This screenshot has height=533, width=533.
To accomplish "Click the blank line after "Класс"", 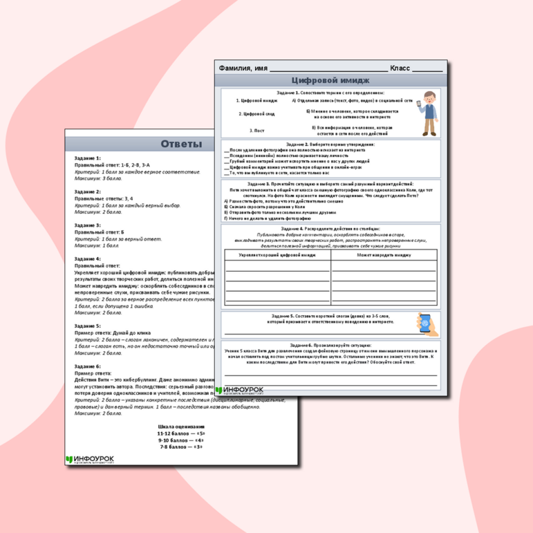I will click(x=427, y=71).
